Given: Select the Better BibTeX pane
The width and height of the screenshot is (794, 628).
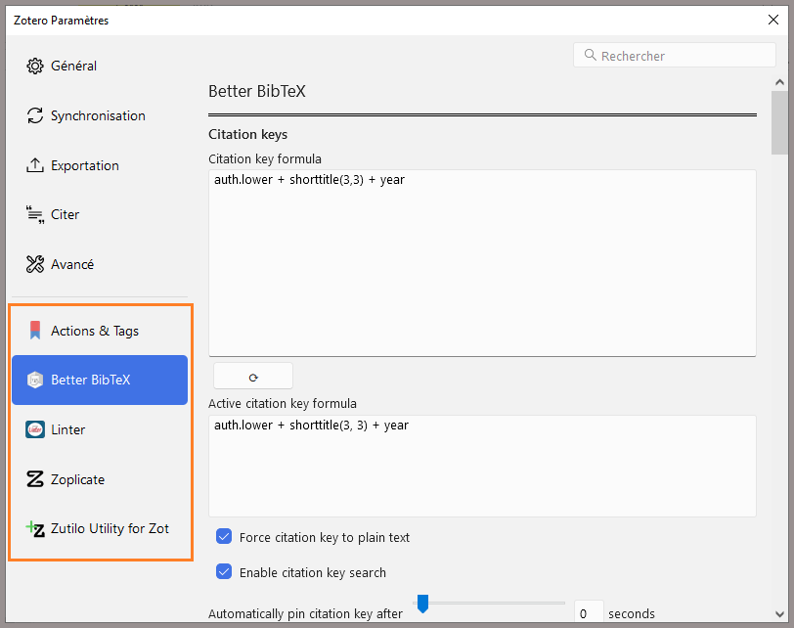Looking at the screenshot, I should (100, 380).
